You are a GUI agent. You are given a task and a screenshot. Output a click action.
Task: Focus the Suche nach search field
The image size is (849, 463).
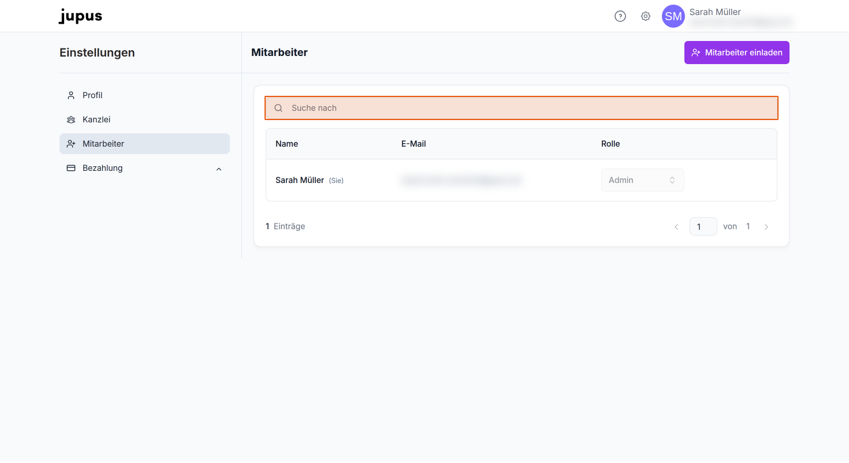click(x=522, y=108)
